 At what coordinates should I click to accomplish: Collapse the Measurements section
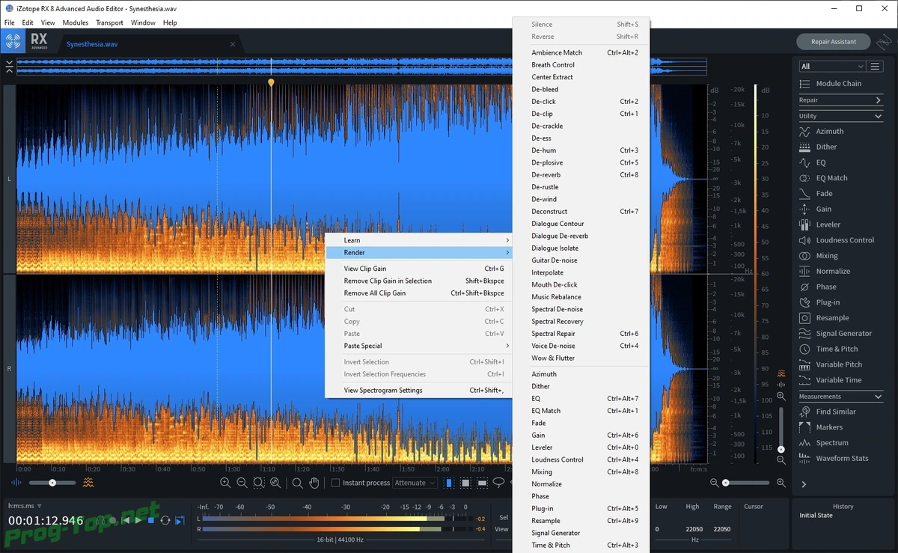(841, 397)
